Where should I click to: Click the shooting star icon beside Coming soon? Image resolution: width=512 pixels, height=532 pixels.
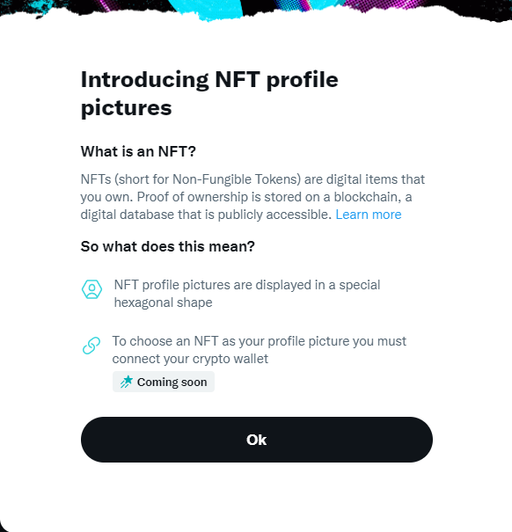(127, 382)
